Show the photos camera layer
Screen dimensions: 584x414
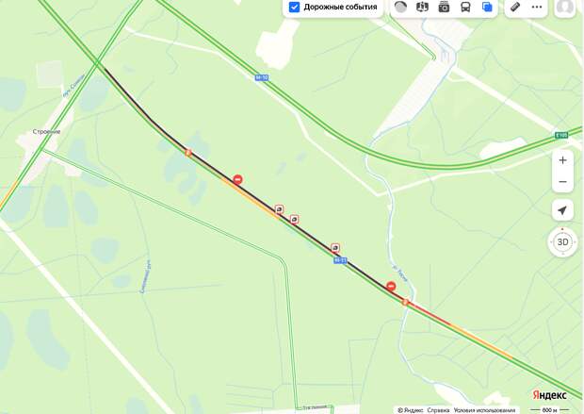click(444, 7)
